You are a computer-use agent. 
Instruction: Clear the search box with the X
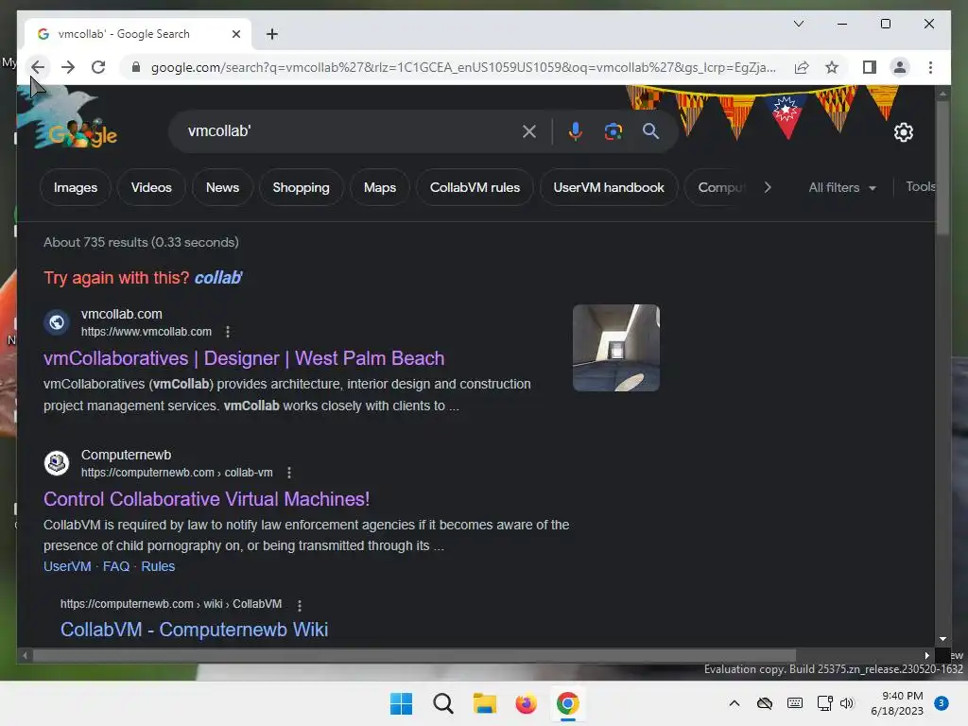pyautogui.click(x=529, y=131)
